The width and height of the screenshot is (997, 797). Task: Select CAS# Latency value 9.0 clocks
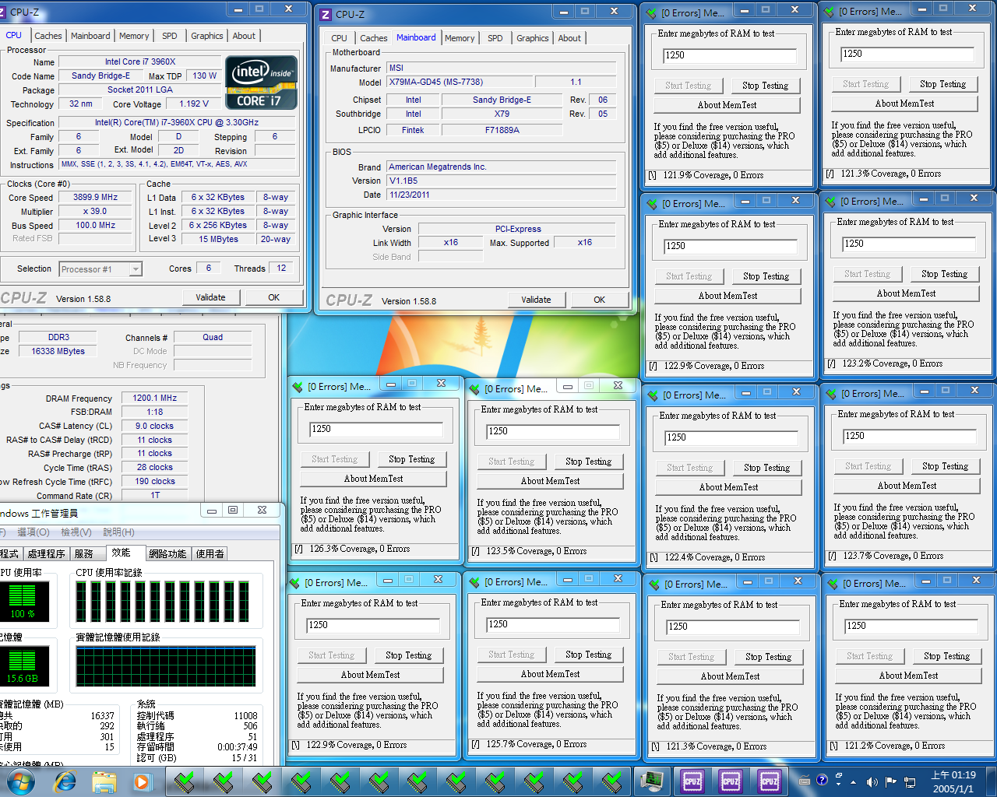[x=154, y=426]
